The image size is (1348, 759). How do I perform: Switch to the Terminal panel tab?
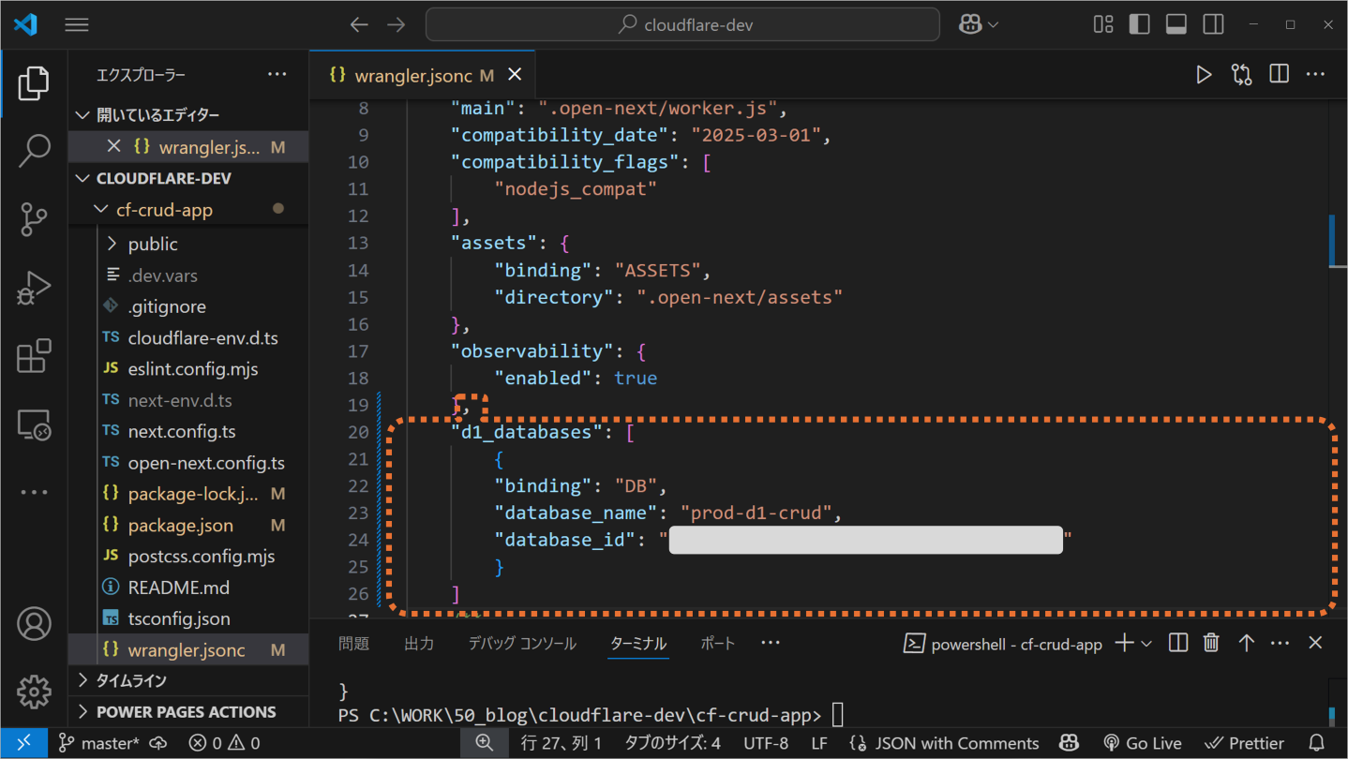(638, 644)
